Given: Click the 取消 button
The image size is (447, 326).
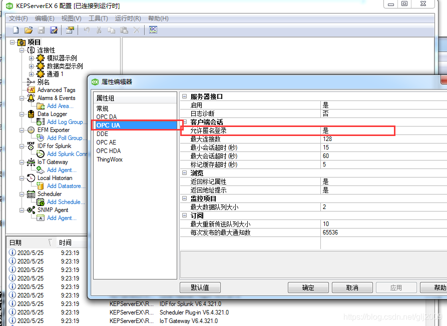Looking at the screenshot, I should [x=352, y=287].
